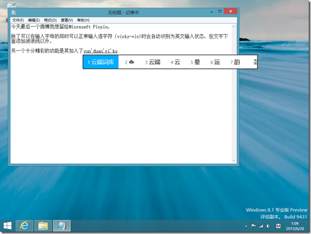Screen dimensions: 311x234
Task: Click the first line mentioning Microsoft Pinyin
Action: (60, 27)
